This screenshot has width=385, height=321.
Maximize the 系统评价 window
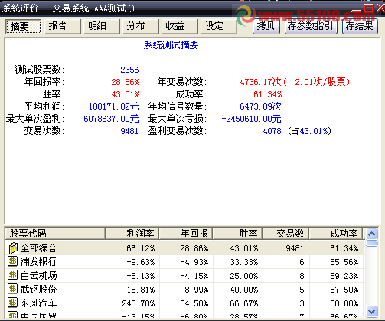pyautogui.click(x=369, y=8)
